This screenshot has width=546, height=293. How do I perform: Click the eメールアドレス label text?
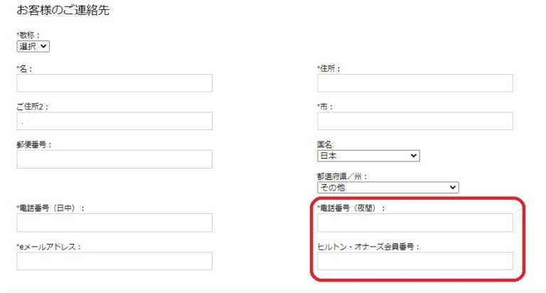click(x=49, y=247)
